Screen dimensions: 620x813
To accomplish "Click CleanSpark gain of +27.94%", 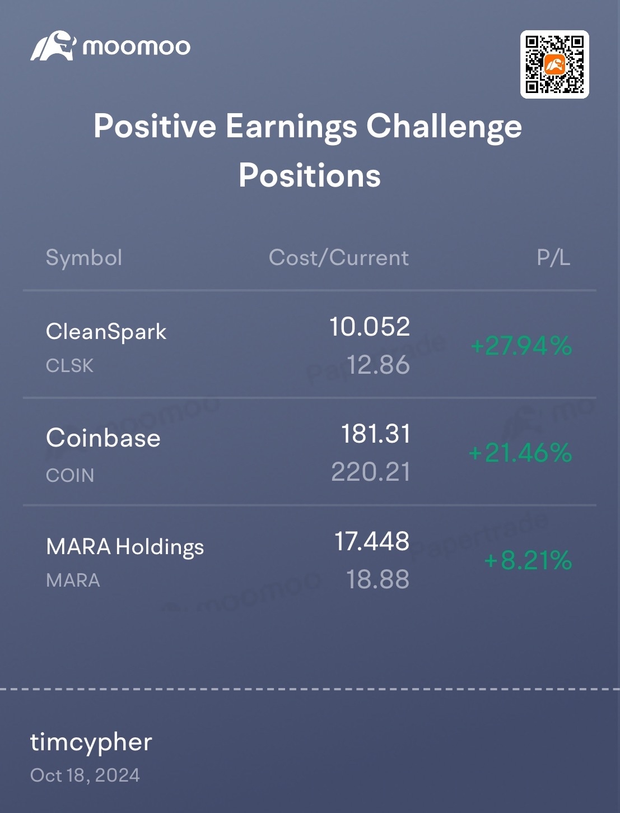I will [521, 346].
